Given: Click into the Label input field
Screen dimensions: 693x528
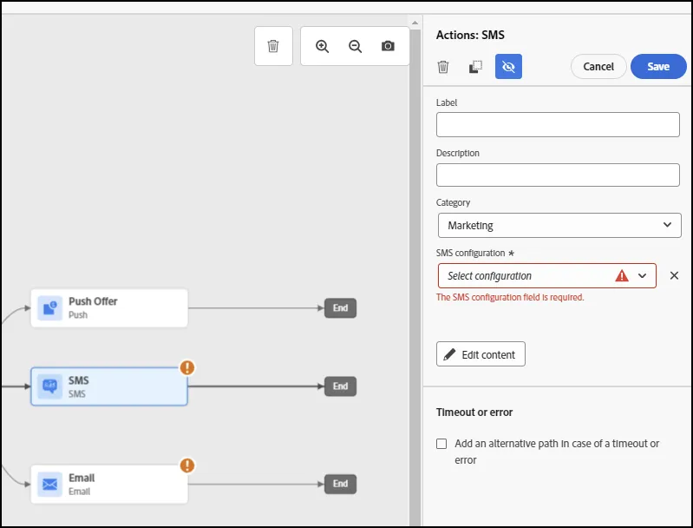Looking at the screenshot, I should (558, 124).
